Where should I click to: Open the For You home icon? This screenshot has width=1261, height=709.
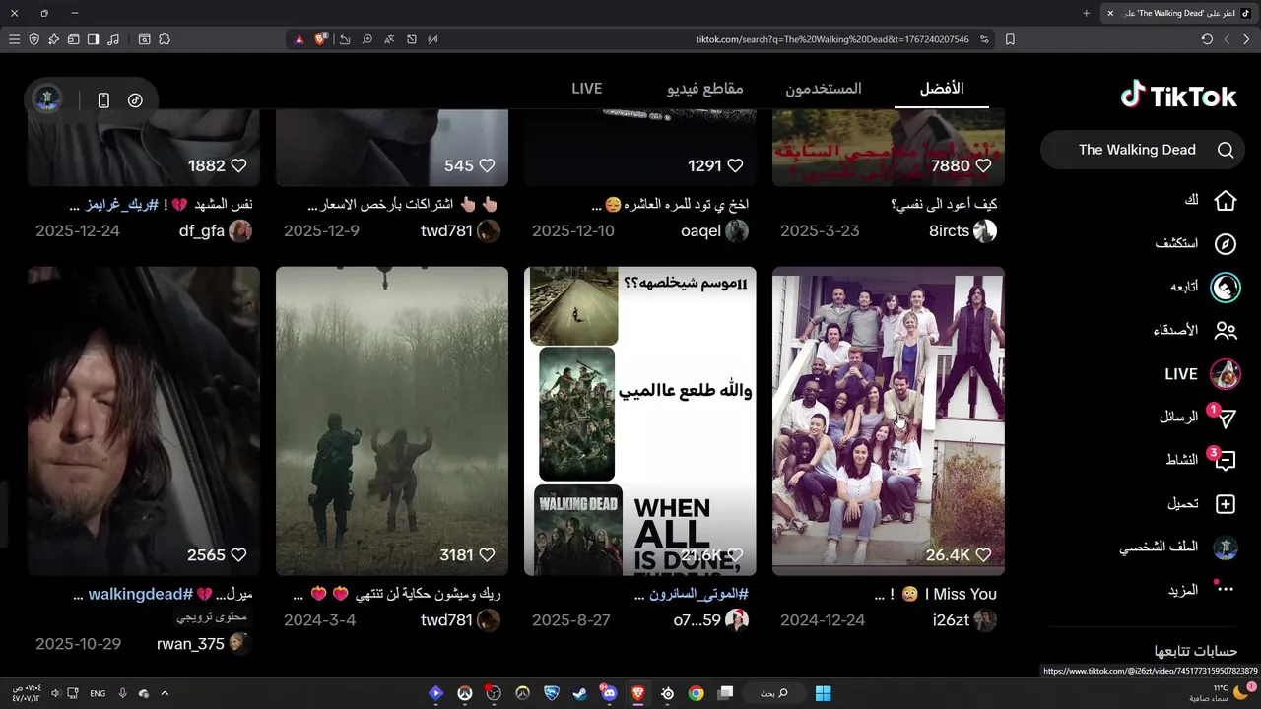point(1225,201)
